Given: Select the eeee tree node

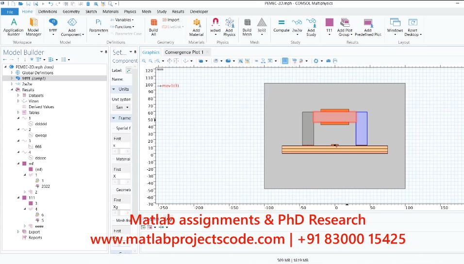Looking at the screenshot, I should coord(39,226).
